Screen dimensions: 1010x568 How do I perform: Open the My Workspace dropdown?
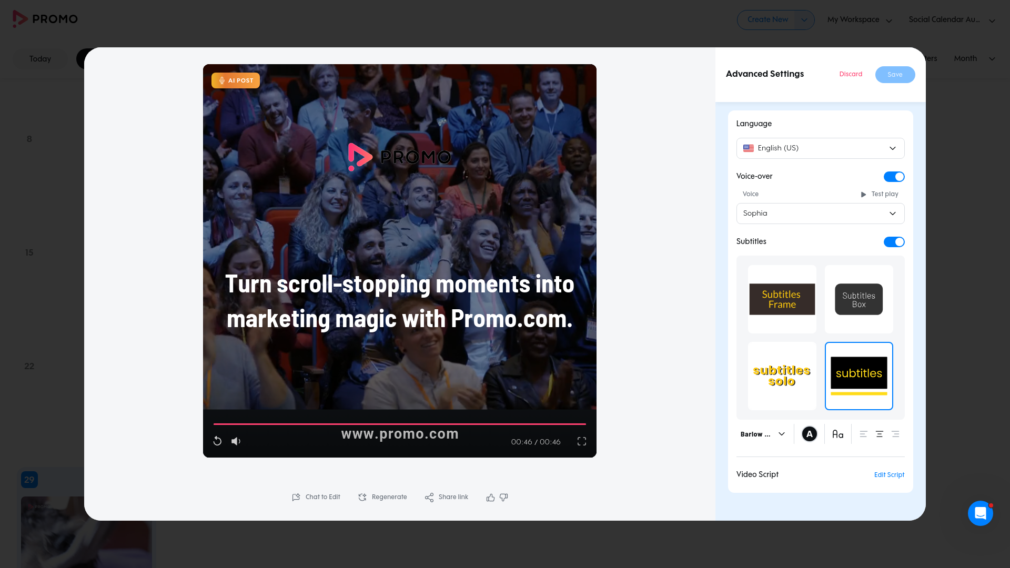(x=860, y=20)
